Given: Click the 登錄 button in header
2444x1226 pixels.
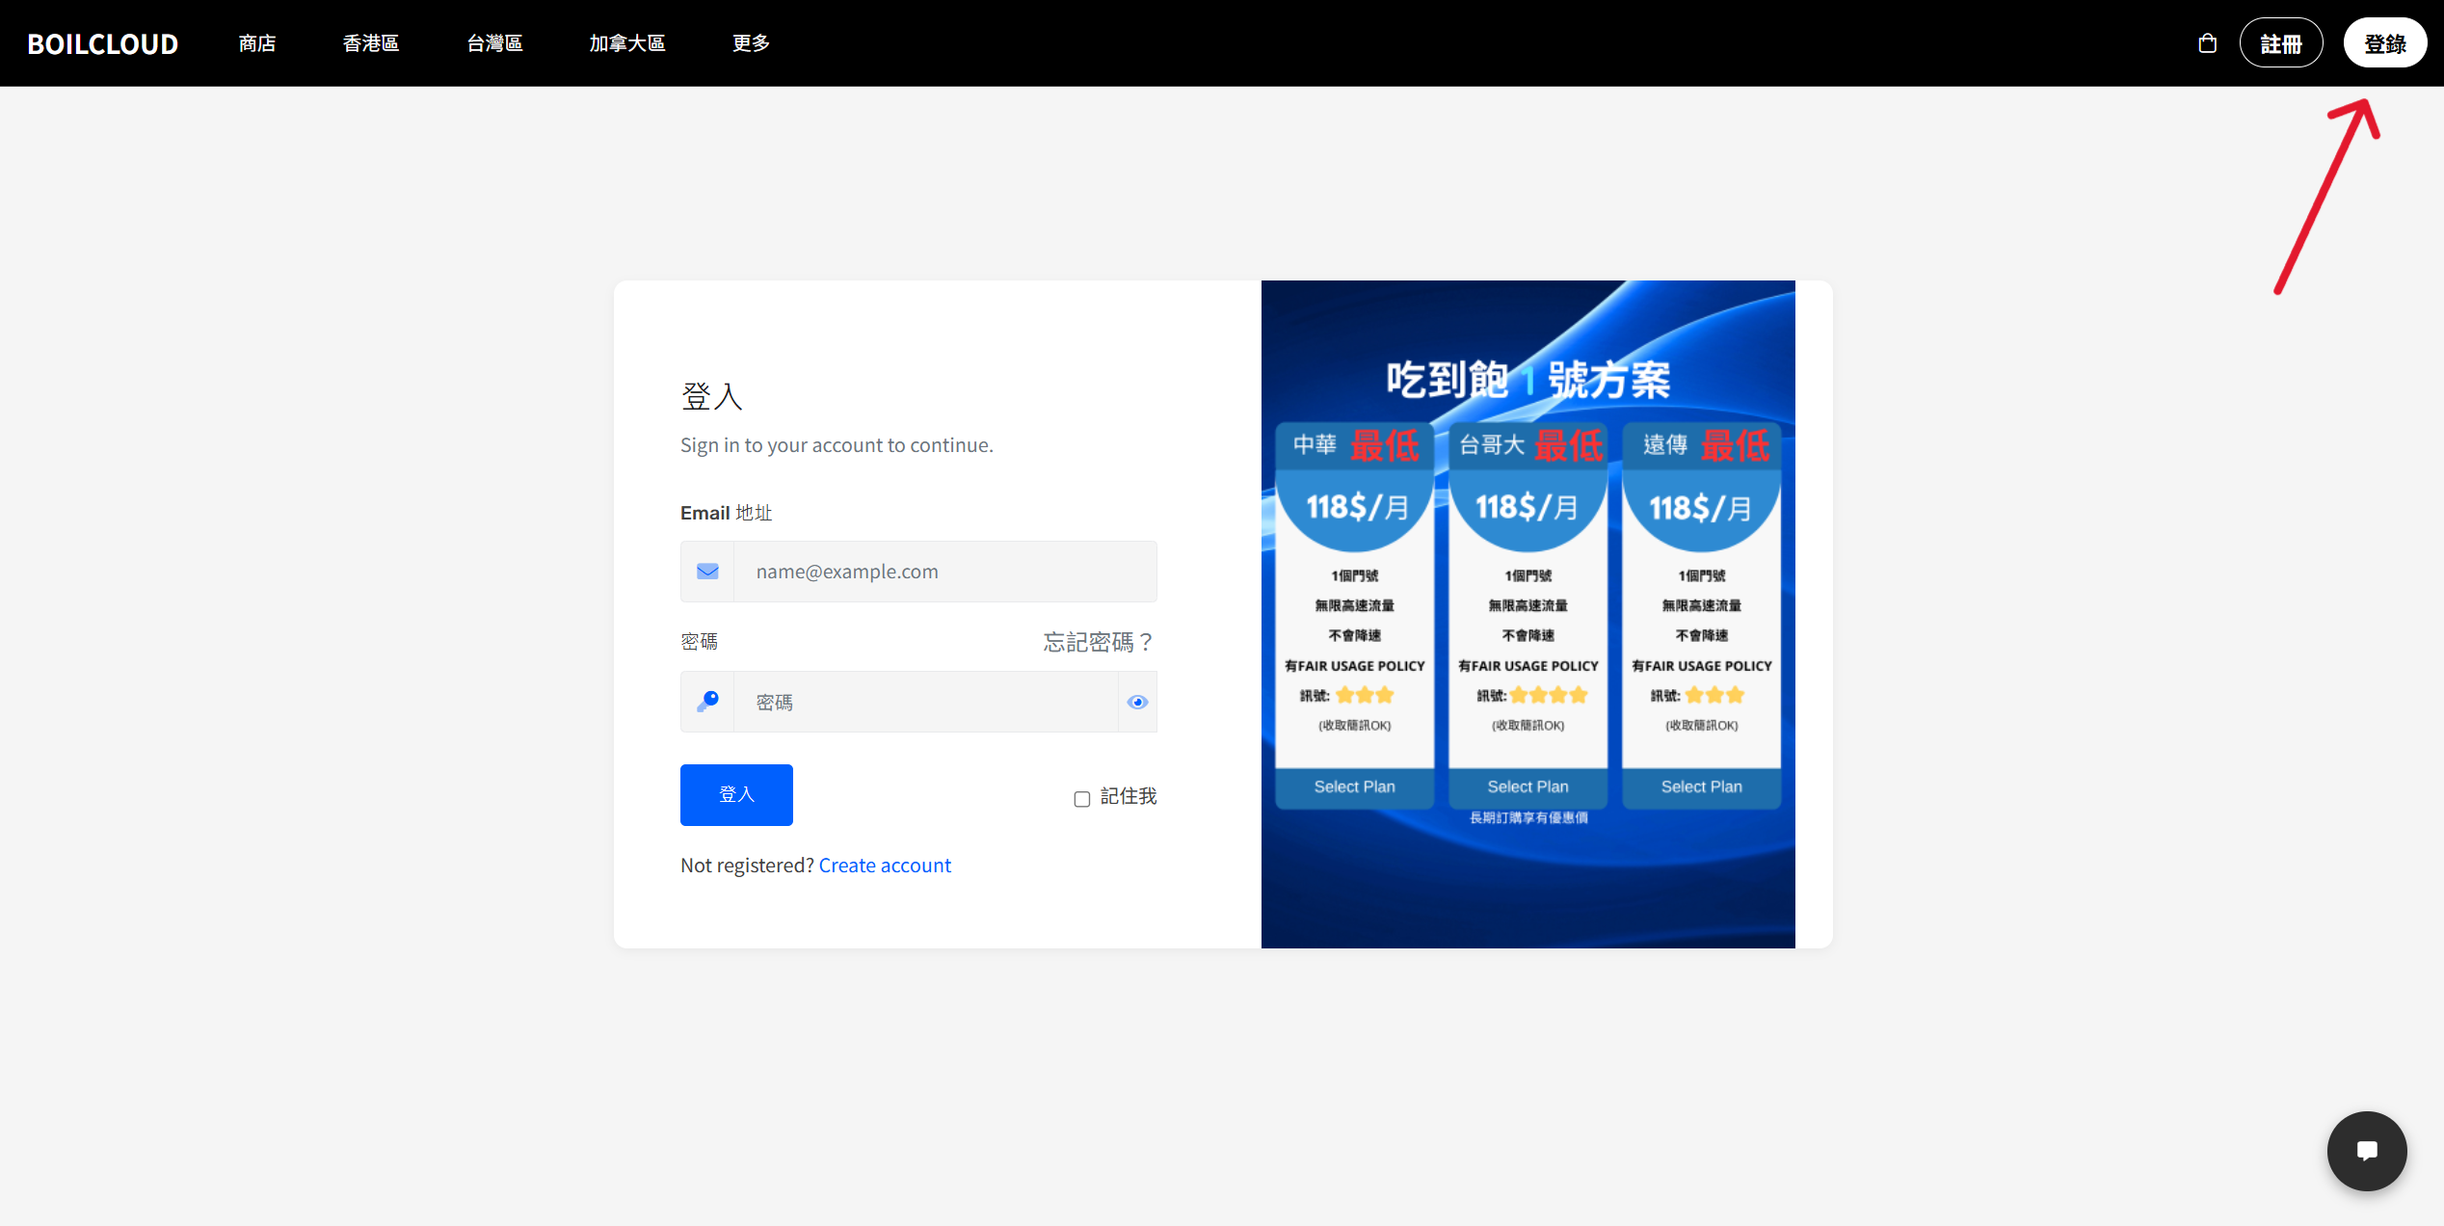Looking at the screenshot, I should point(2385,43).
